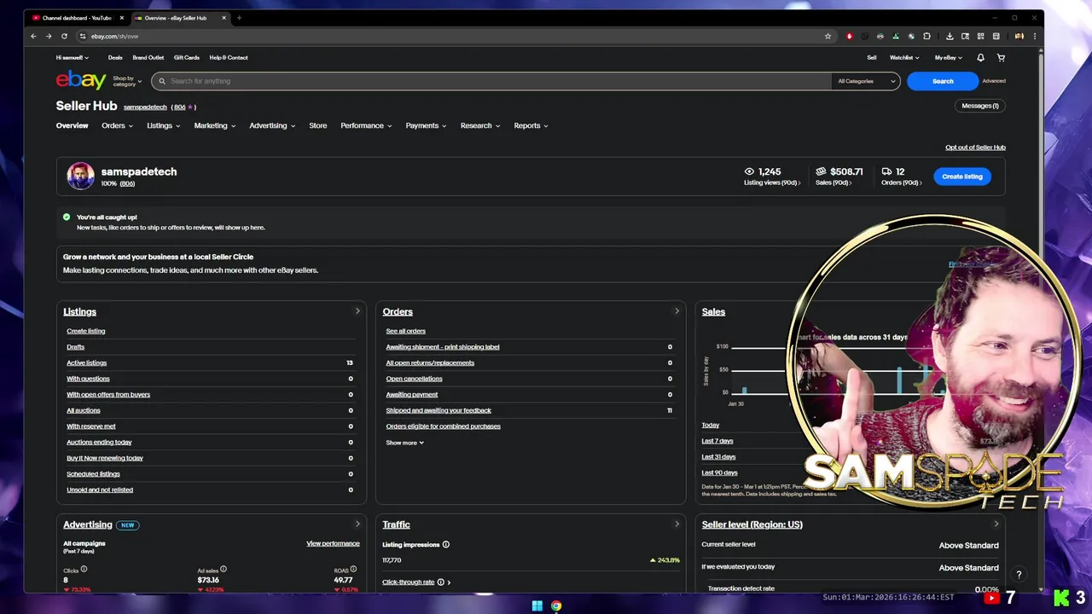The height and width of the screenshot is (614, 1092).
Task: Open site information icon in address bar
Action: coord(83,36)
